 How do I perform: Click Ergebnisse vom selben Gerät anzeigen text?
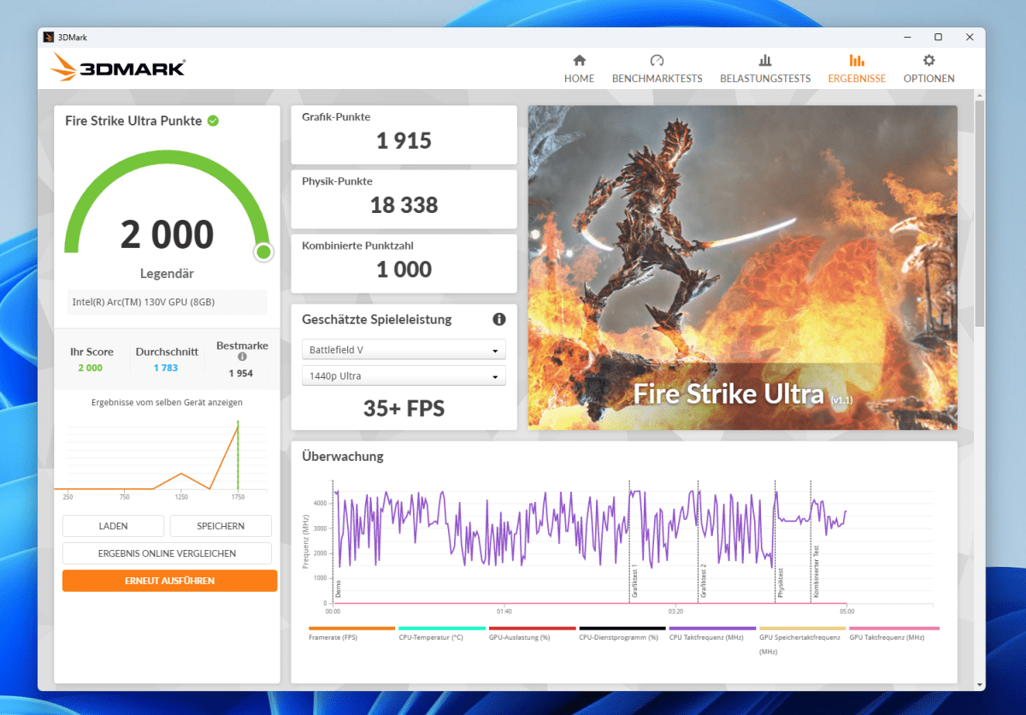pos(167,402)
